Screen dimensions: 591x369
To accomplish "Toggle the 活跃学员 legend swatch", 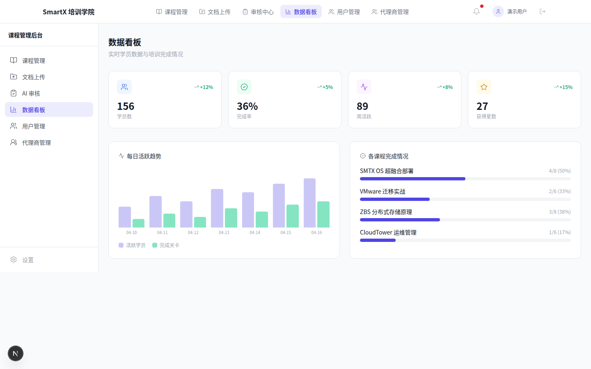I will click(121, 245).
